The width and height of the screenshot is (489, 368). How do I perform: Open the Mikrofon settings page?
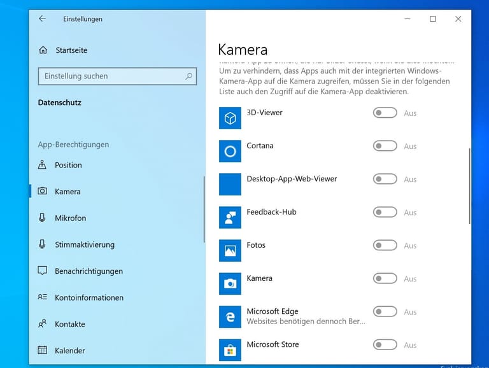click(x=117, y=218)
